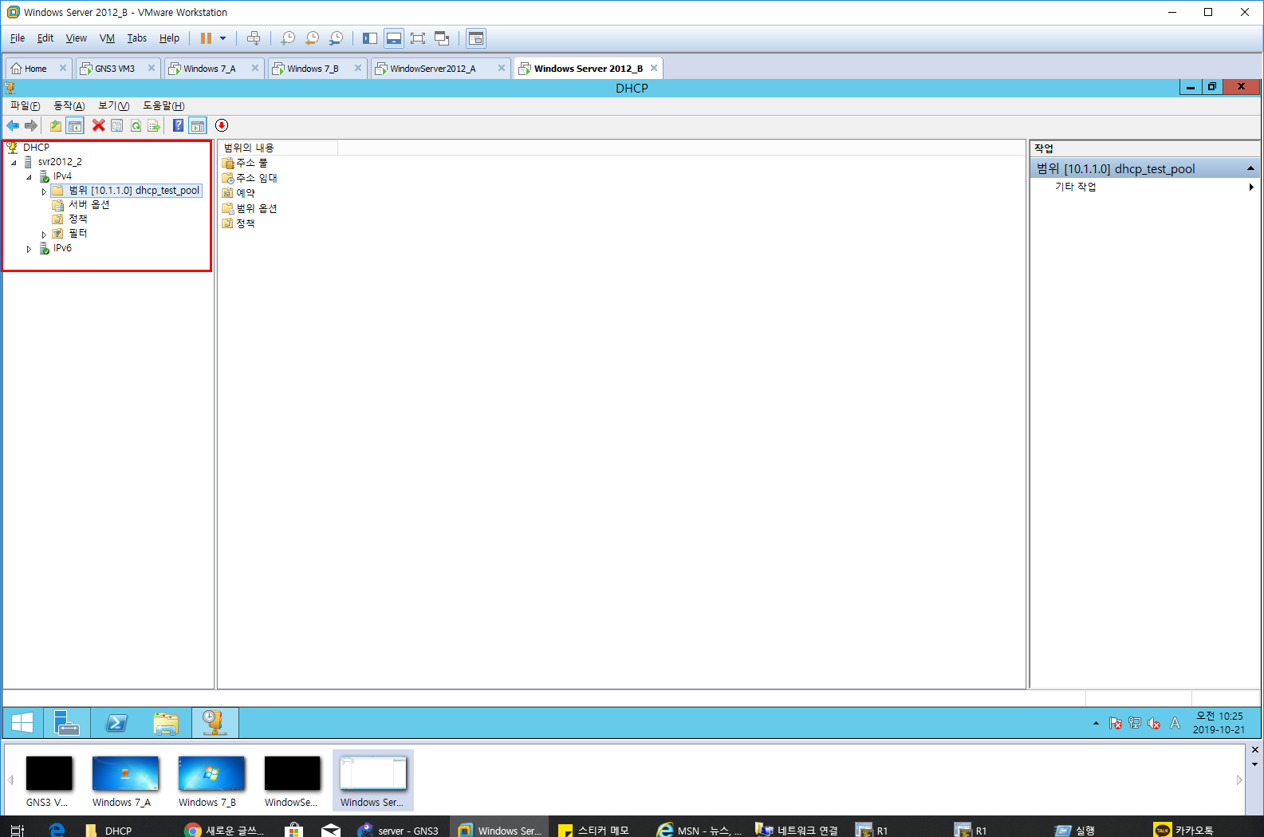The width and height of the screenshot is (1264, 837).
Task: Open 정책 in scope contents list
Action: point(245,223)
